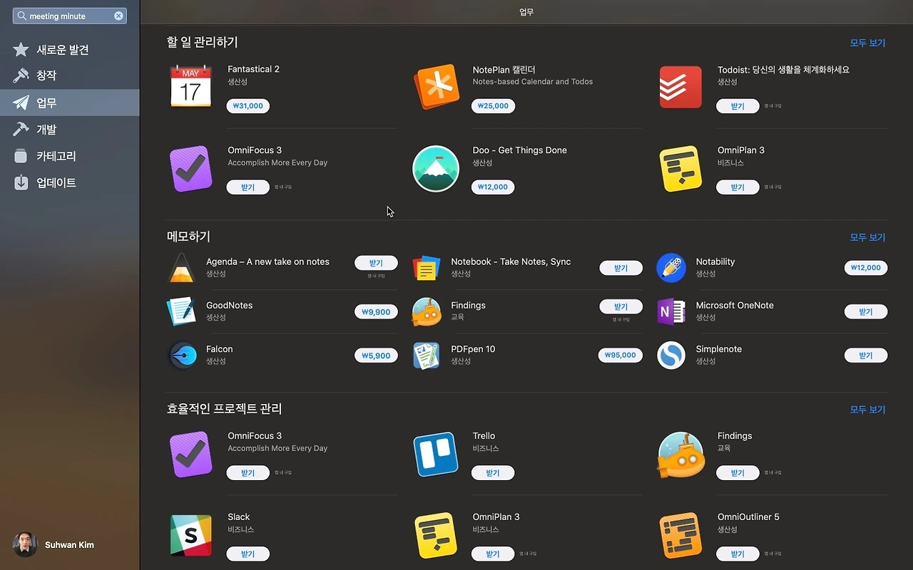Click 모두 보기 for 할 일 관리하기
Image resolution: width=913 pixels, height=570 pixels.
(867, 43)
